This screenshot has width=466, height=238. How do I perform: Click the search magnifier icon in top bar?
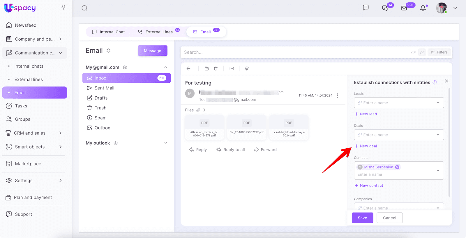click(x=84, y=8)
